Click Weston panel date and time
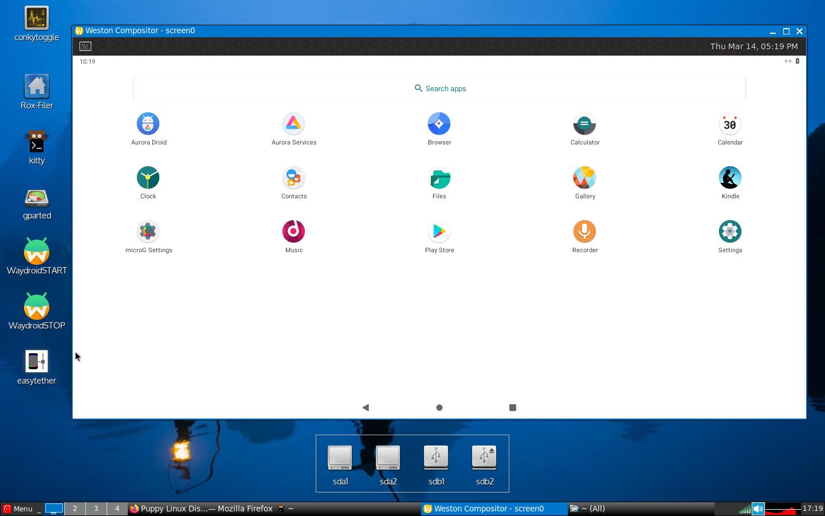Viewport: 825px width, 516px height. (754, 46)
